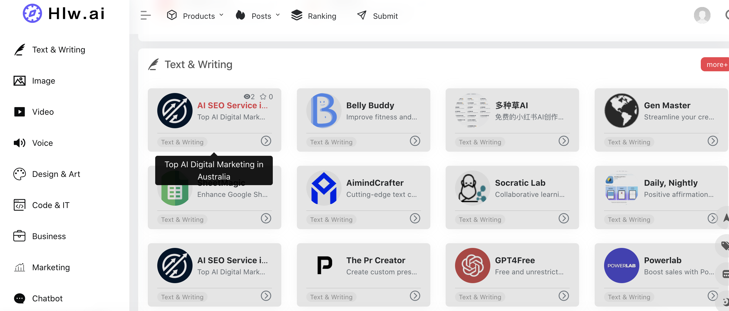This screenshot has width=729, height=311.
Task: Open the Socratic Lab card title
Action: 520,183
